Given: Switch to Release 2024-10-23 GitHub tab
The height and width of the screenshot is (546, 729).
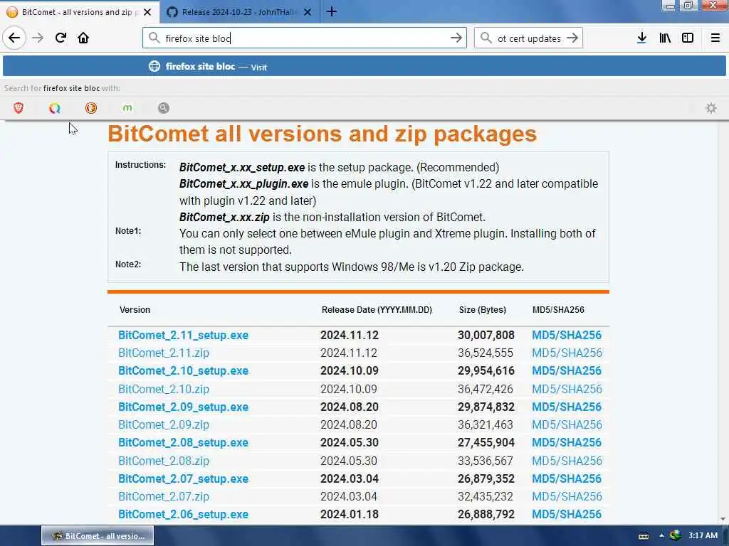Looking at the screenshot, I should click(x=239, y=12).
